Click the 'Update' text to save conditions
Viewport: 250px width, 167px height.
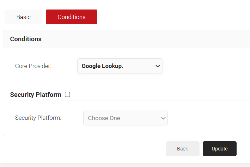tap(219, 149)
